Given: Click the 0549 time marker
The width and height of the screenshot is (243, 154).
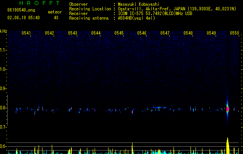Looking at the screenshot, I should coord(211,33).
